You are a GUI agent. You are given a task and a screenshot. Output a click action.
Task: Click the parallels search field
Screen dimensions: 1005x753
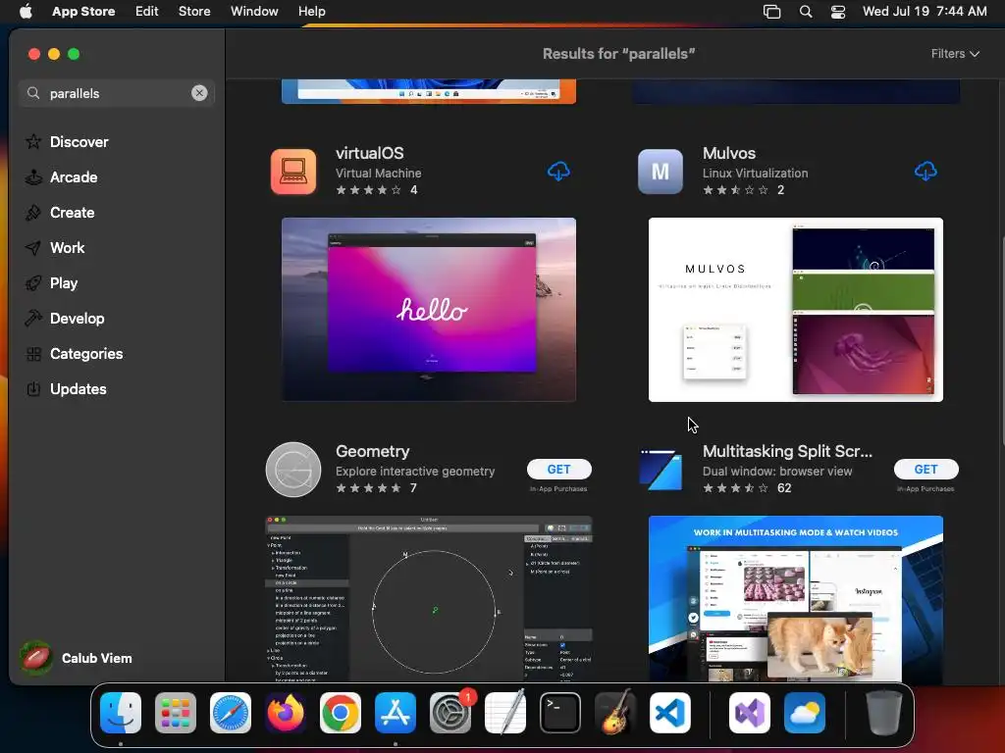point(117,93)
